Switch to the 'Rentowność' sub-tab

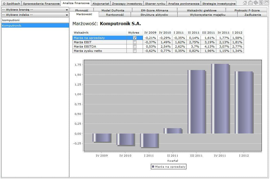pos(115,15)
